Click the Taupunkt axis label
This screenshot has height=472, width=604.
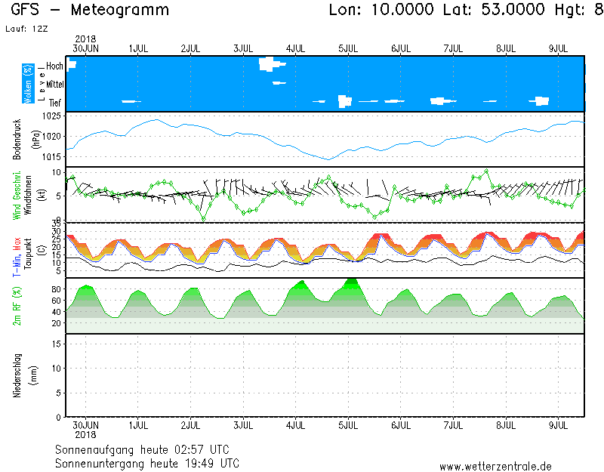pos(28,250)
